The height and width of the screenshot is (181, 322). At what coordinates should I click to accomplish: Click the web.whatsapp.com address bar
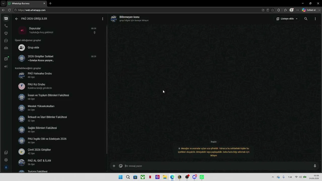coord(136,10)
